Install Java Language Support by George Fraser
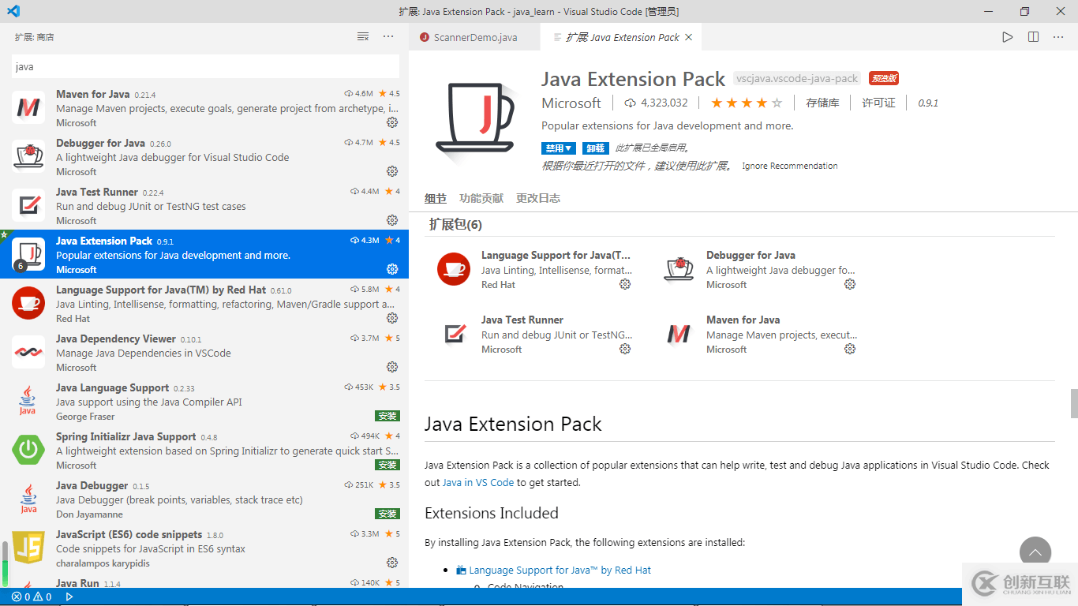The image size is (1078, 606). 387,416
